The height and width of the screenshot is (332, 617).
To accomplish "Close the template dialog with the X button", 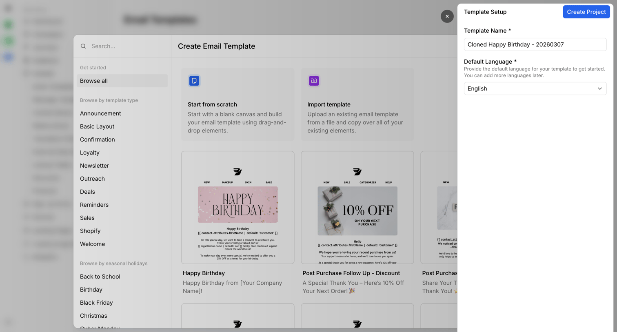I will coord(447,16).
